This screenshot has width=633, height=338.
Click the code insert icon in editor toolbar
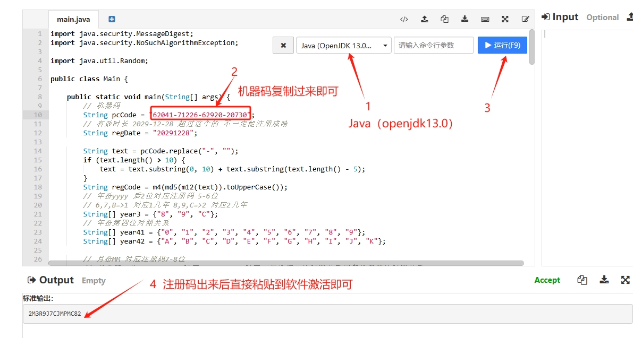[x=404, y=19]
